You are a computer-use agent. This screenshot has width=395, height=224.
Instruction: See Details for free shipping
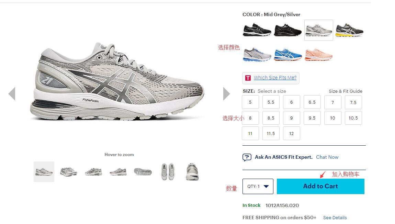pyautogui.click(x=335, y=218)
